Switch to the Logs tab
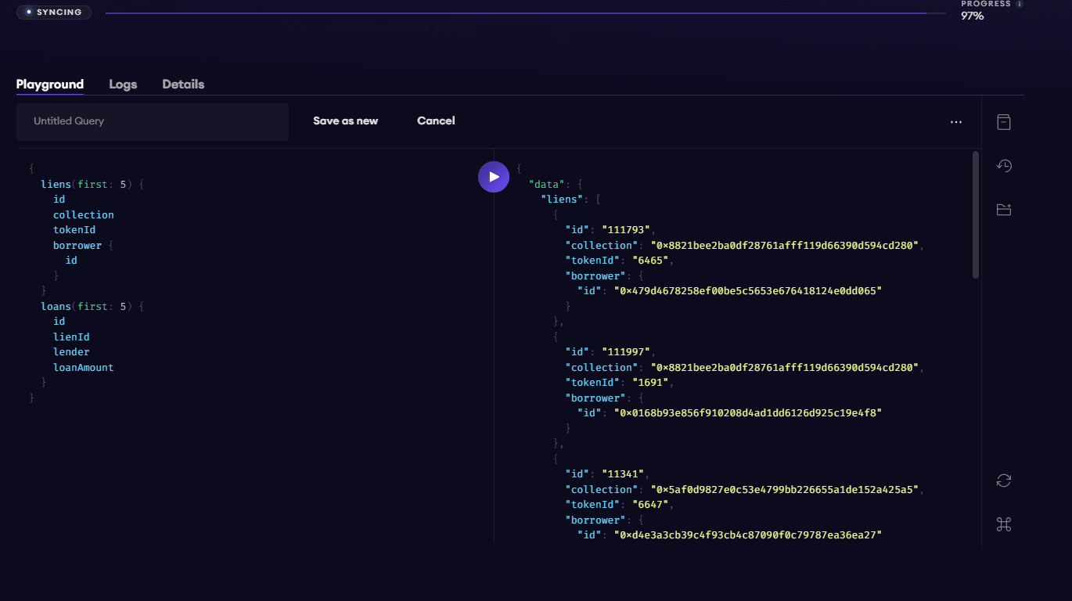This screenshot has width=1072, height=601. (x=123, y=85)
